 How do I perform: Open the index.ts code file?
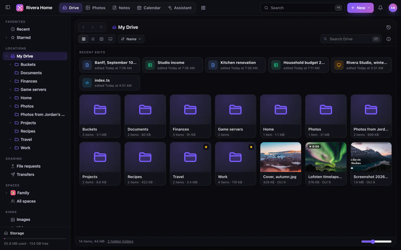coord(110,83)
